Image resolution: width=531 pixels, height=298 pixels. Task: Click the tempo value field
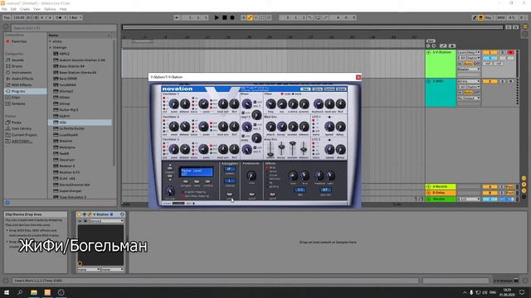[18, 17]
